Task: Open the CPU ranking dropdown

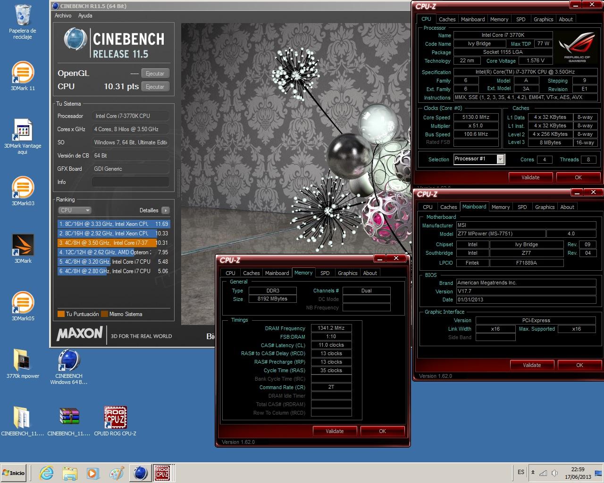Action: (x=75, y=210)
